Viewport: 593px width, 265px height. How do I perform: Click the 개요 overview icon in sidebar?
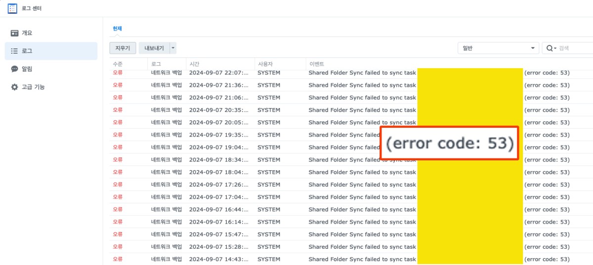(x=15, y=33)
